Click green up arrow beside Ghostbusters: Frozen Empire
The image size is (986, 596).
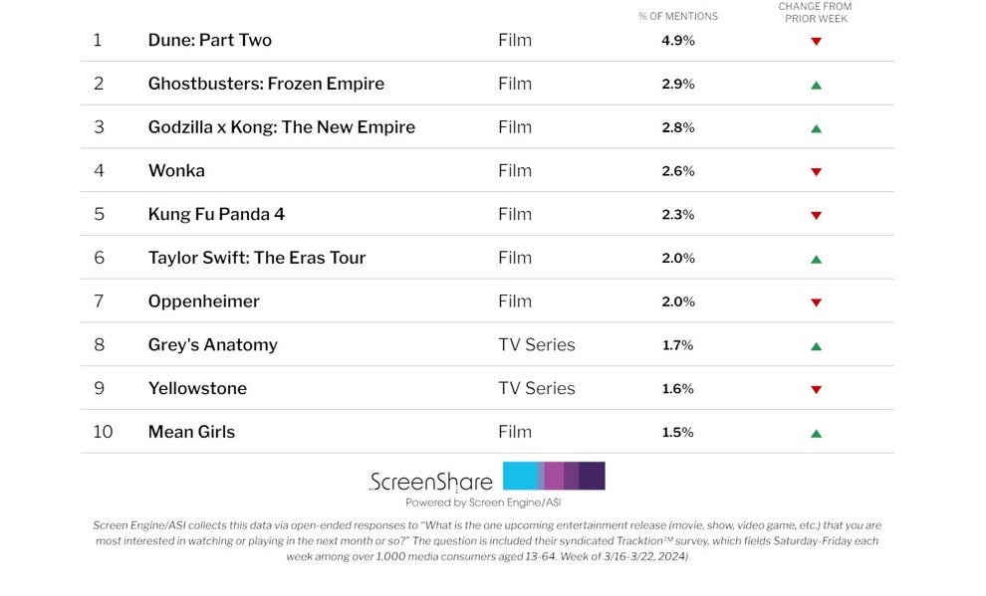click(x=817, y=85)
